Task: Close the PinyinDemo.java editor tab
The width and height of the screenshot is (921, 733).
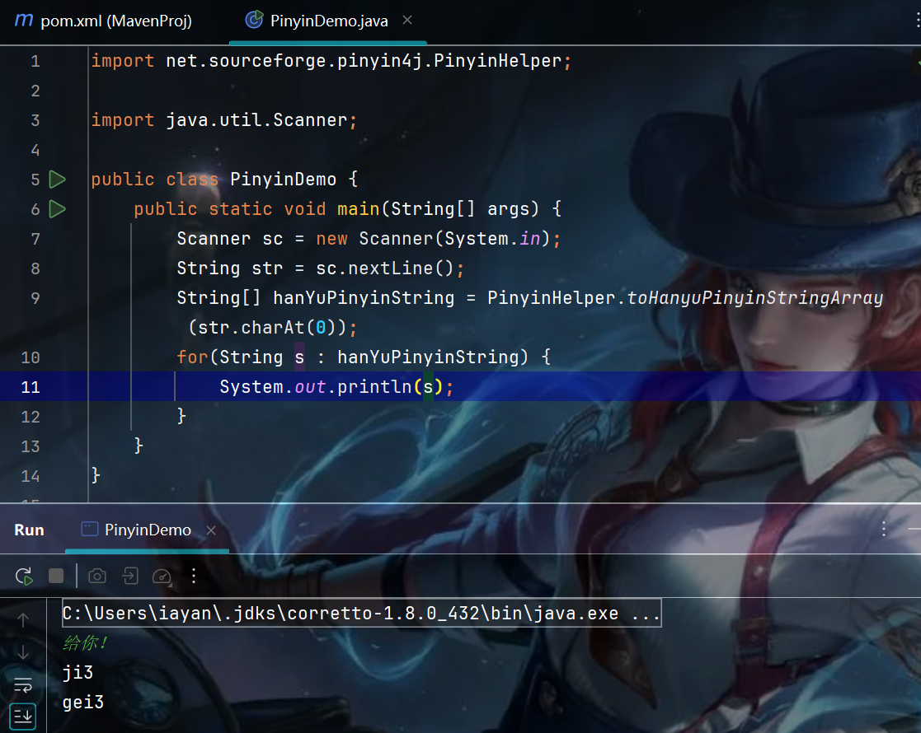Action: tap(407, 20)
